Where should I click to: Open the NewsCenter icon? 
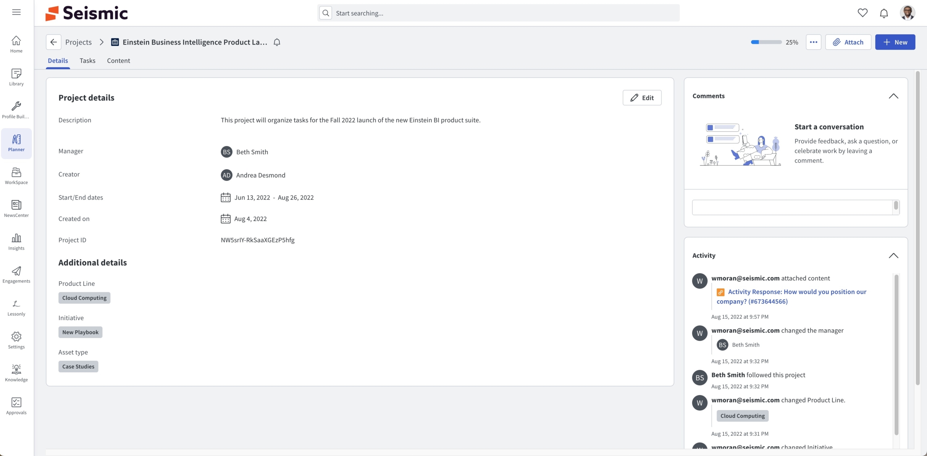16,209
